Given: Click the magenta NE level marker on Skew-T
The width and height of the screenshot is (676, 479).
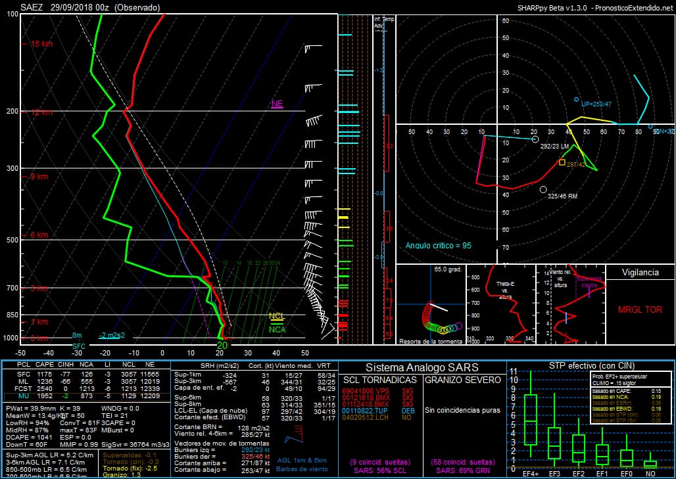Looking at the screenshot, I should [x=278, y=104].
